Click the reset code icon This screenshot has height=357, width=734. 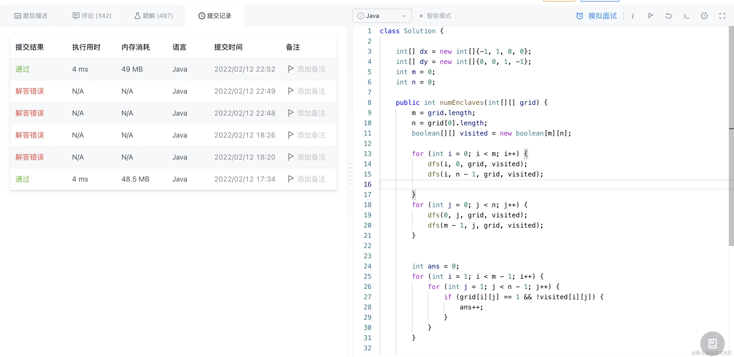[668, 16]
